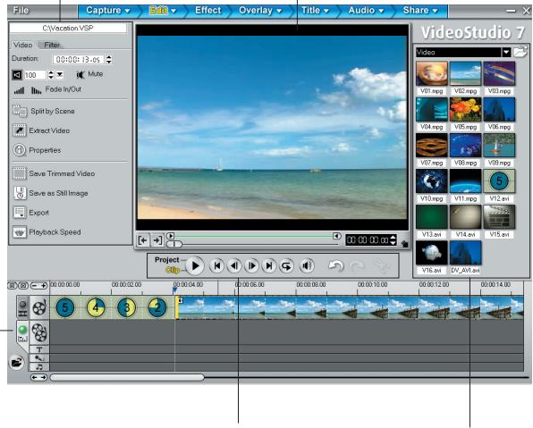Adjust Duration spinner arrows
The width and height of the screenshot is (533, 428).
[x=109, y=60]
